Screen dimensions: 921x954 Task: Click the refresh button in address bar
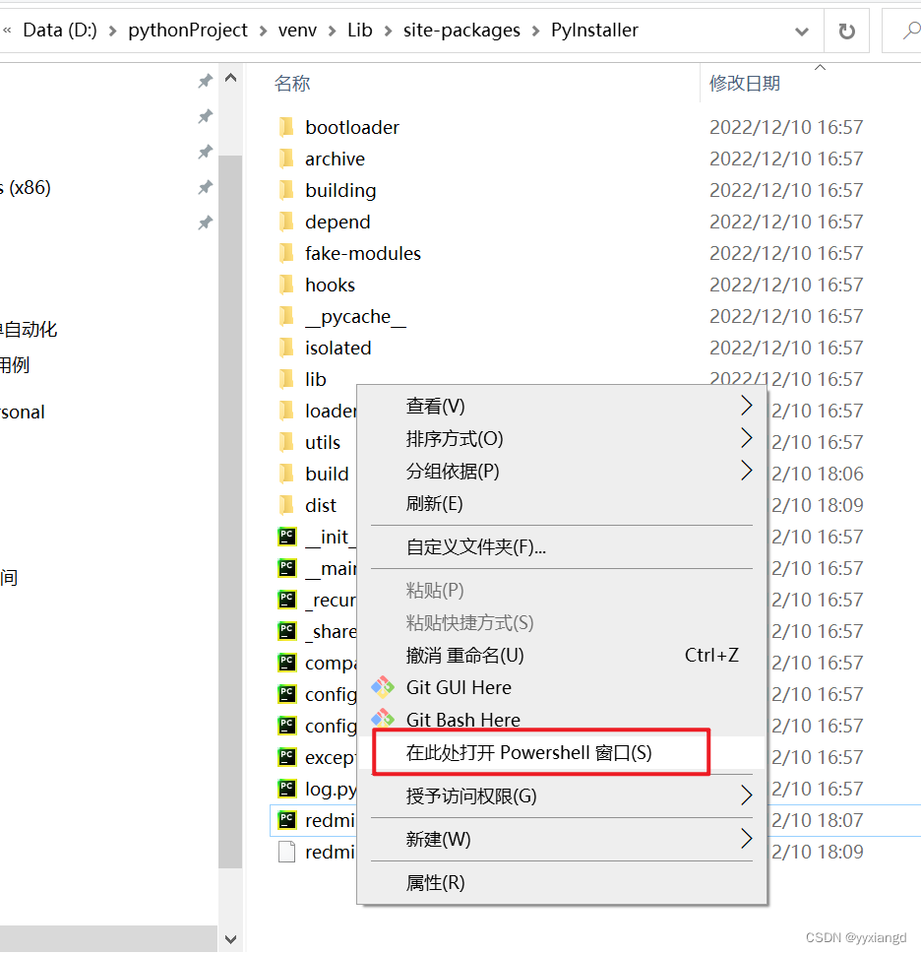[x=847, y=31]
